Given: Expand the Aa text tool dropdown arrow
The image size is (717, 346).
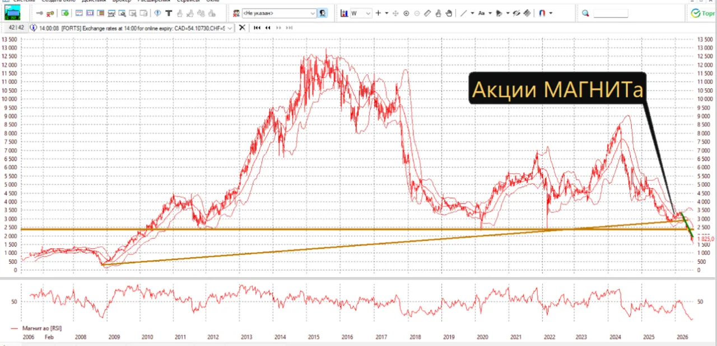Looking at the screenshot, I should click(490, 13).
